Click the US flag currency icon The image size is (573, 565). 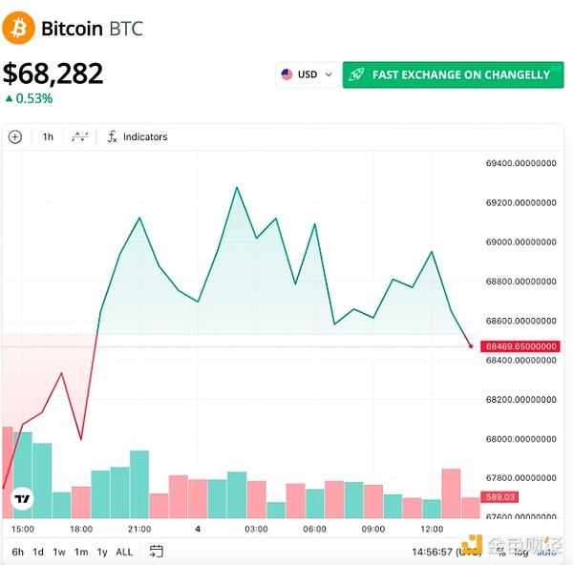[x=286, y=74]
